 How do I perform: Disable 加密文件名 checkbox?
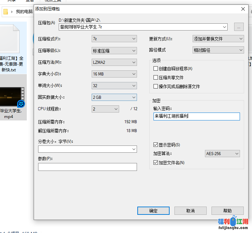(x=156, y=163)
